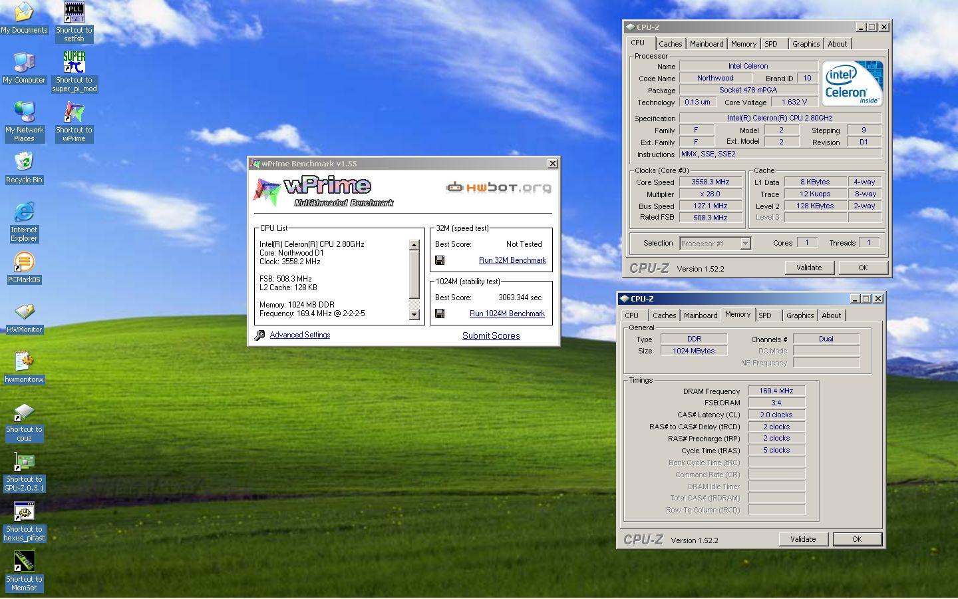
Task: Click the save icon beside 32M Best Score
Action: [x=440, y=260]
